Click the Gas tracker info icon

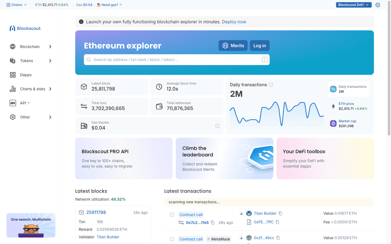click(218, 126)
